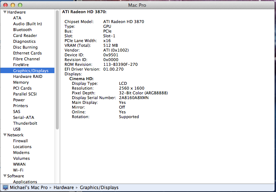Viewport: 276px width, 192px height.
Task: Select ATA in the sidebar
Action: coord(17,18)
